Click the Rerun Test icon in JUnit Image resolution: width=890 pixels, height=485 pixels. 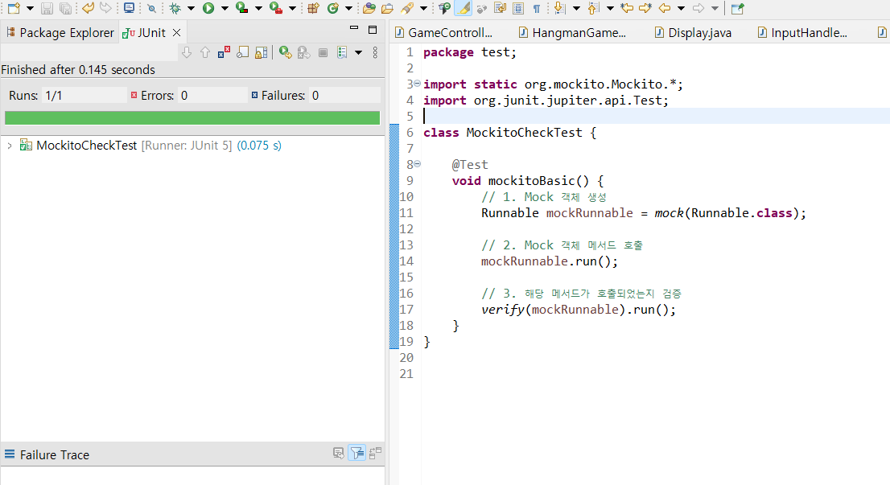click(286, 53)
